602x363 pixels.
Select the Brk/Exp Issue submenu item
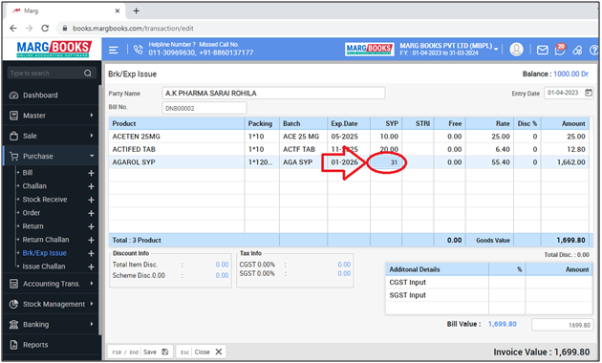[x=45, y=253]
